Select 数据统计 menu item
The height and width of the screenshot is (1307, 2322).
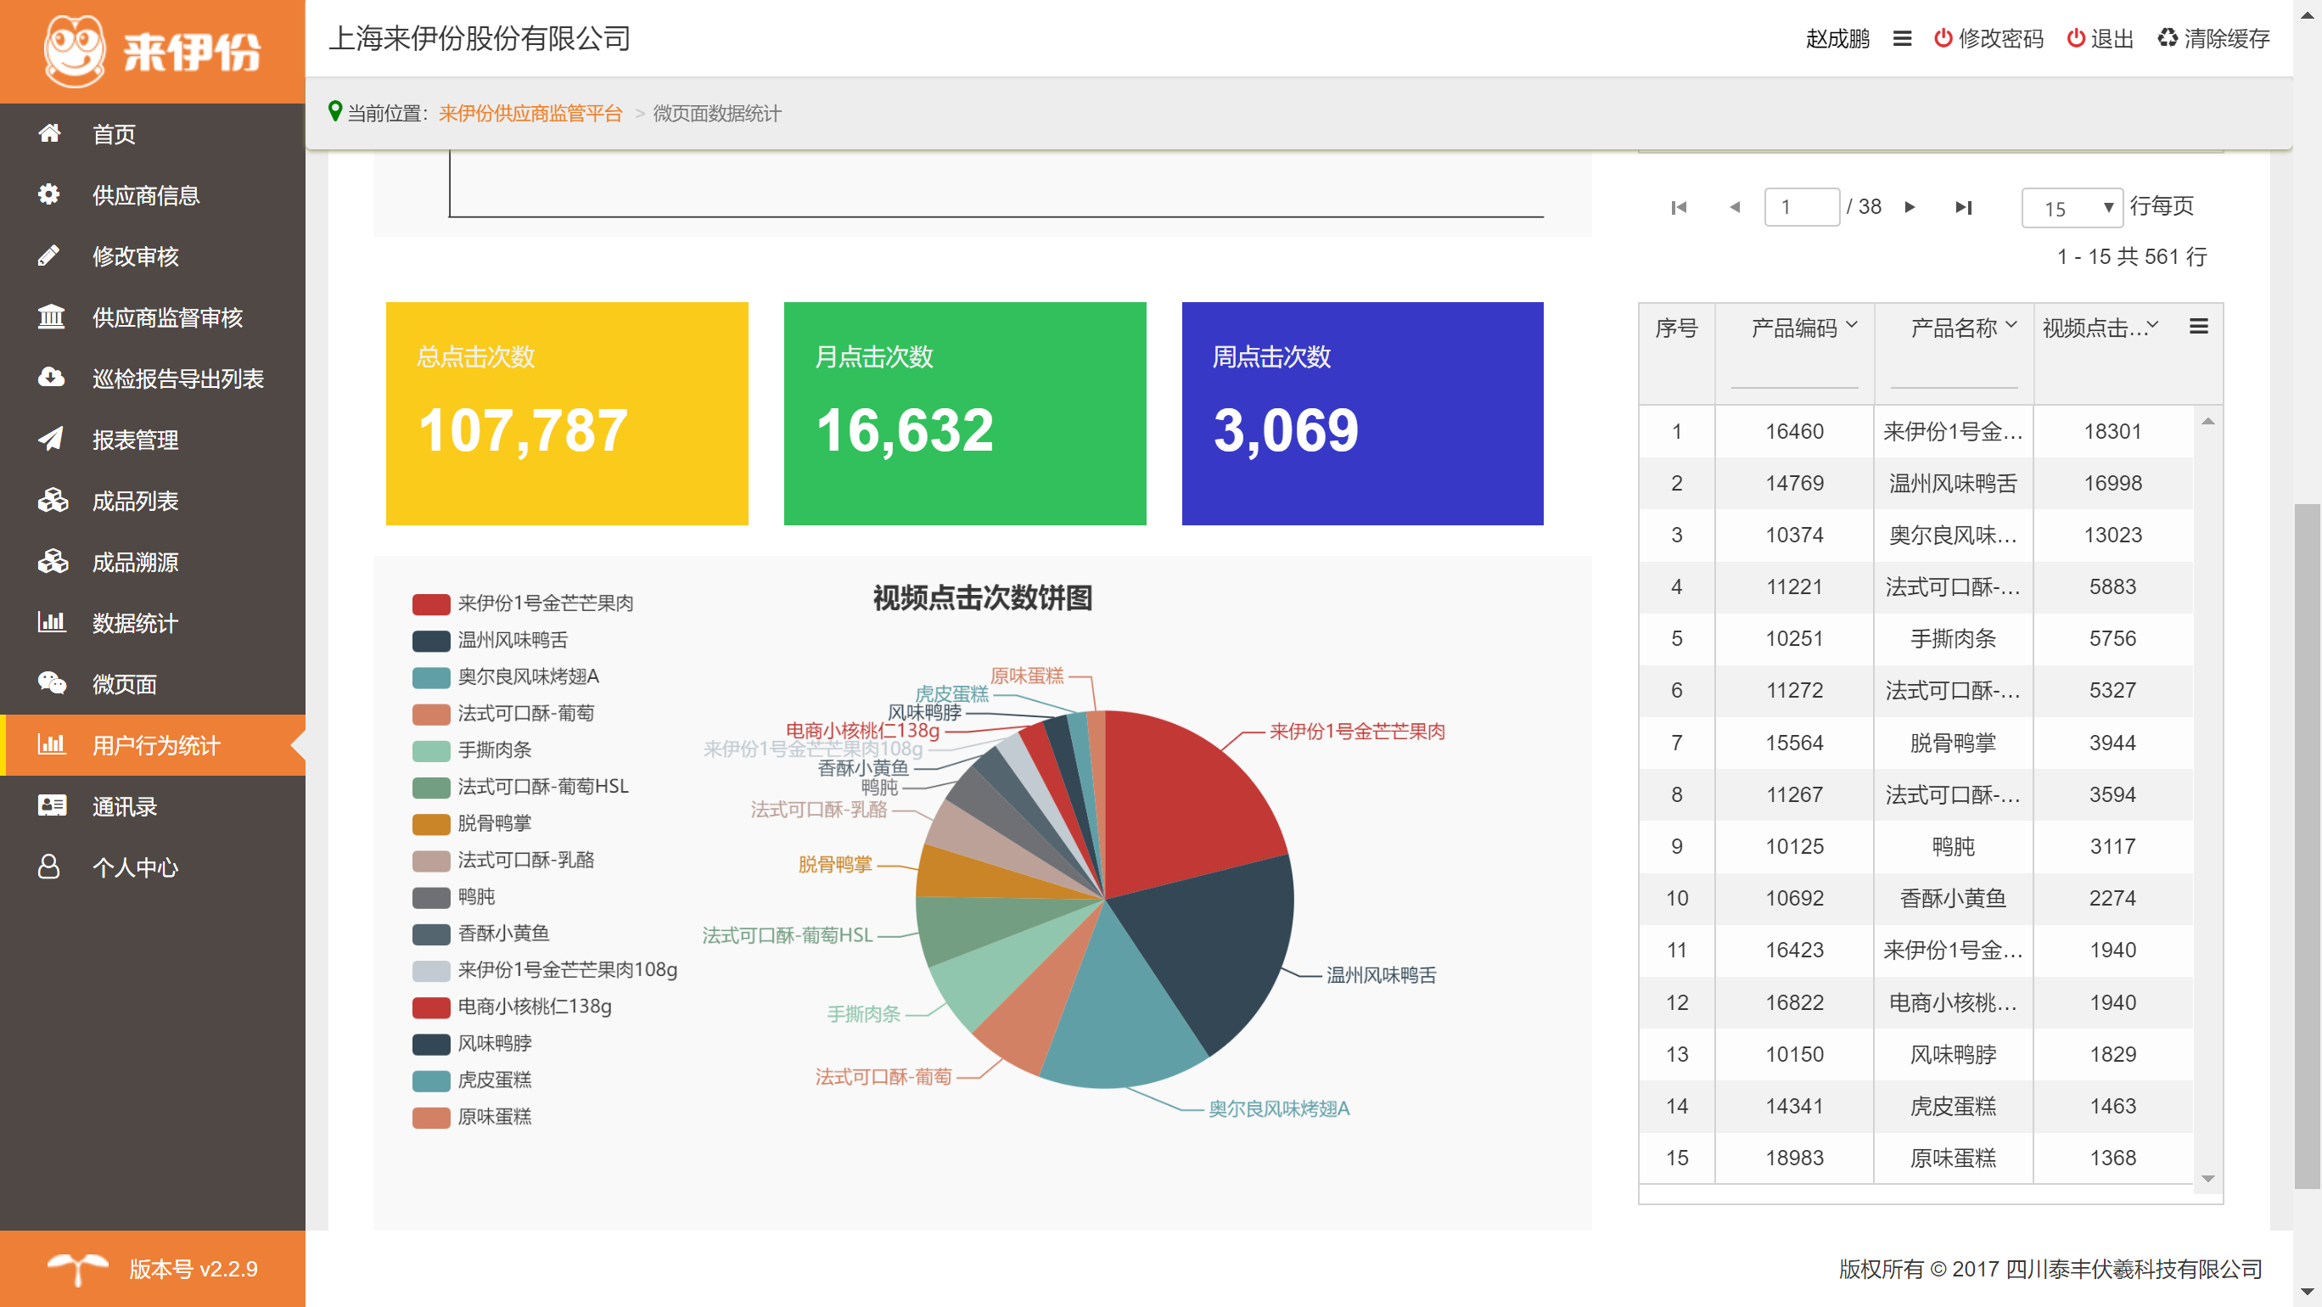click(134, 623)
